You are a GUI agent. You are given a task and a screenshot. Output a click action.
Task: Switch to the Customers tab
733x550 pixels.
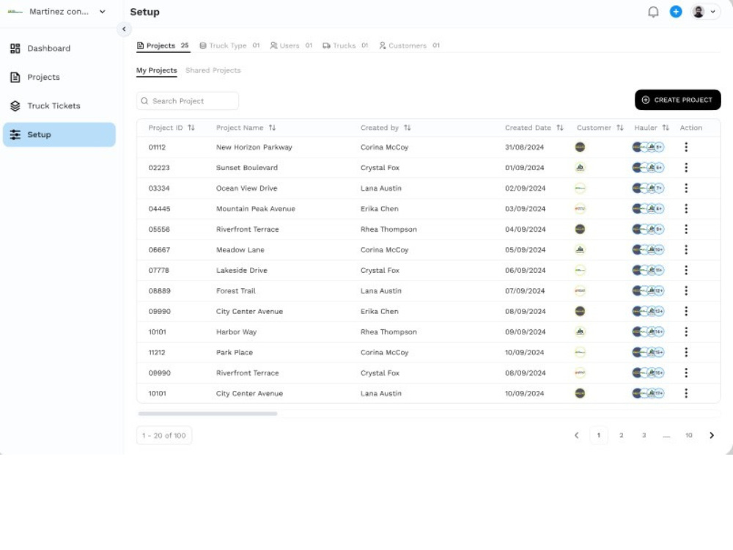(x=409, y=45)
